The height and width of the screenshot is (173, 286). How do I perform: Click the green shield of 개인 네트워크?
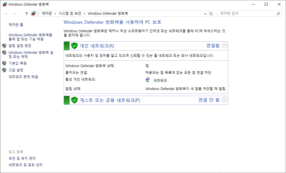click(74, 45)
